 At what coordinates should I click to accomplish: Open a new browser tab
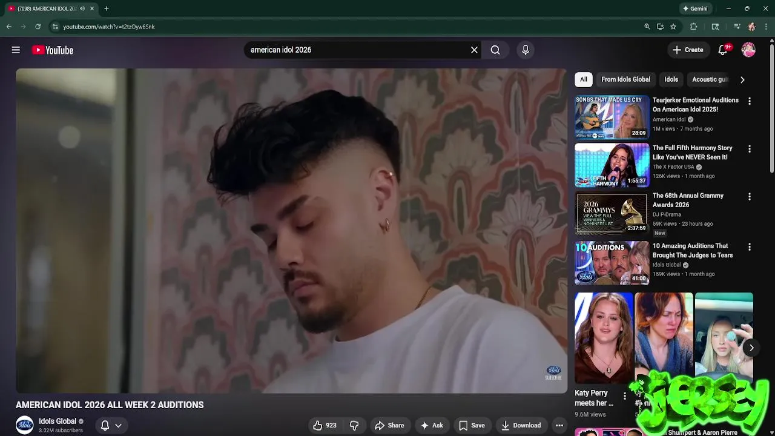[x=107, y=8]
